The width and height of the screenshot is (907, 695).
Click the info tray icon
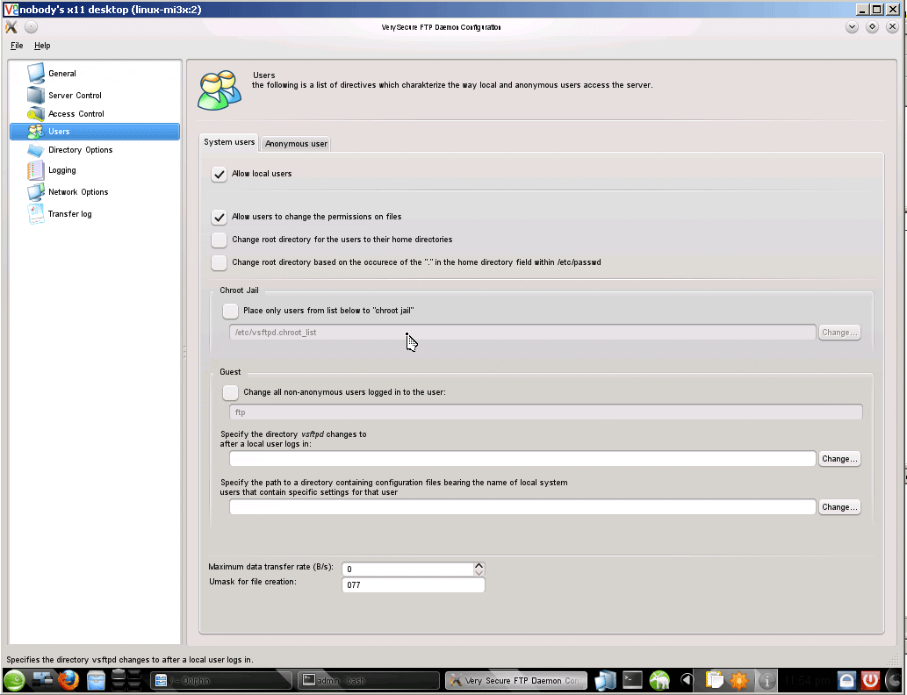coord(767,681)
